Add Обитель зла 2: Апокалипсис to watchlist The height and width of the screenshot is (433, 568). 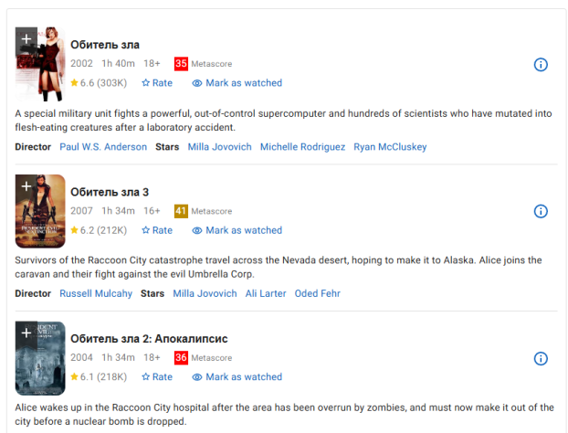(x=26, y=333)
